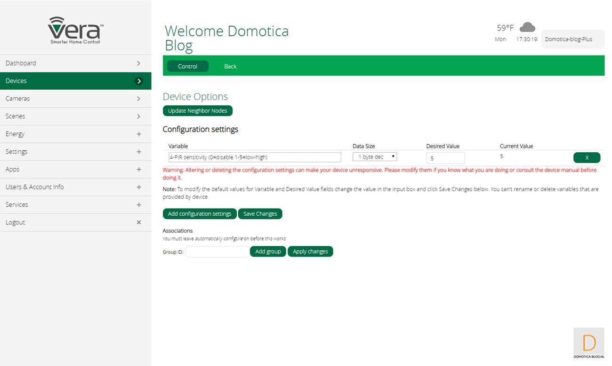Image resolution: width=612 pixels, height=366 pixels.
Task: Click the Domotica-blog.nl logo thumbnail
Action: click(x=588, y=343)
